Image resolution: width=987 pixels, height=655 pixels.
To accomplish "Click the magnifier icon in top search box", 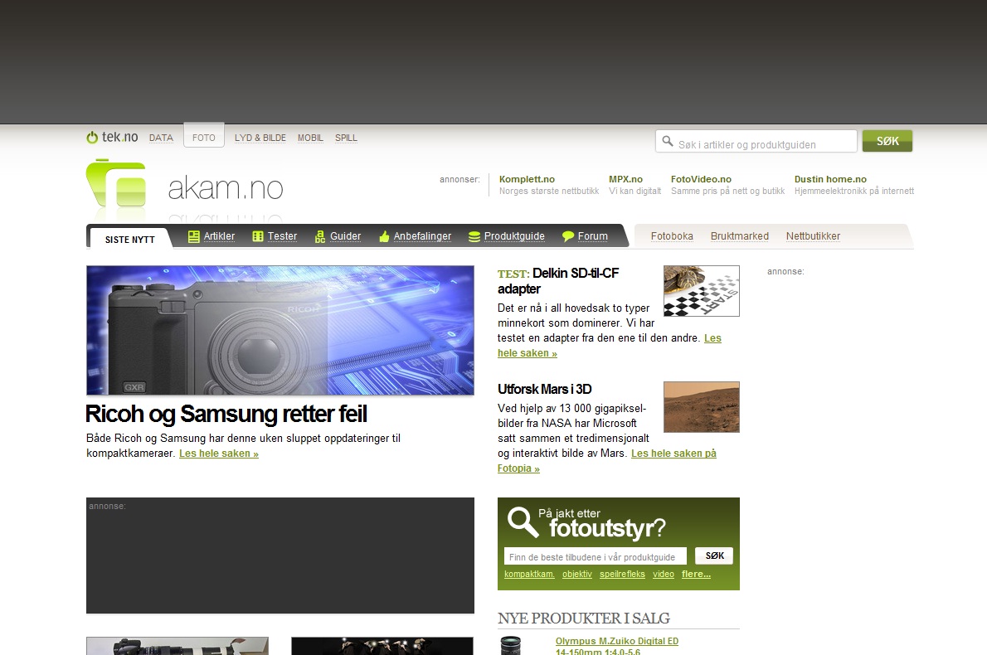I will pyautogui.click(x=667, y=142).
